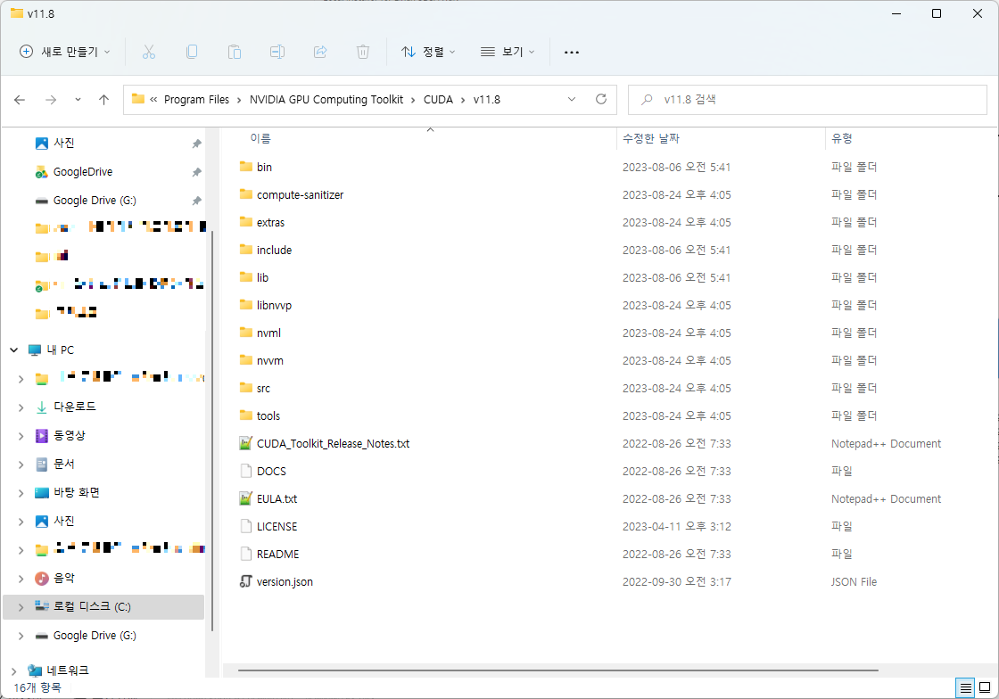Go back with the left arrow

20,99
